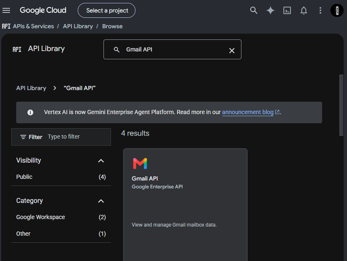Click the magnifier inside Gmail API search box
The width and height of the screenshot is (347, 261).
[x=117, y=50]
